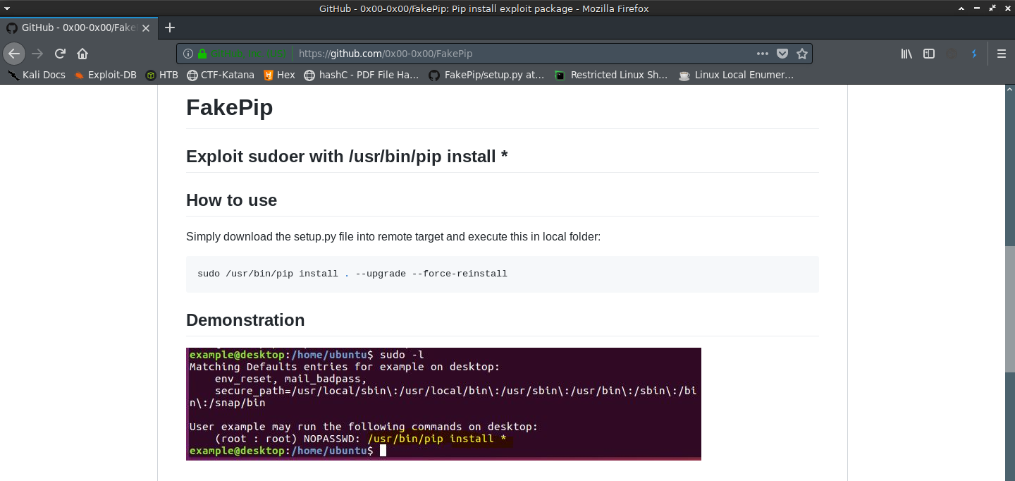This screenshot has height=481, width=1015.
Task: Bookmark this page with the star icon
Action: pyautogui.click(x=801, y=54)
